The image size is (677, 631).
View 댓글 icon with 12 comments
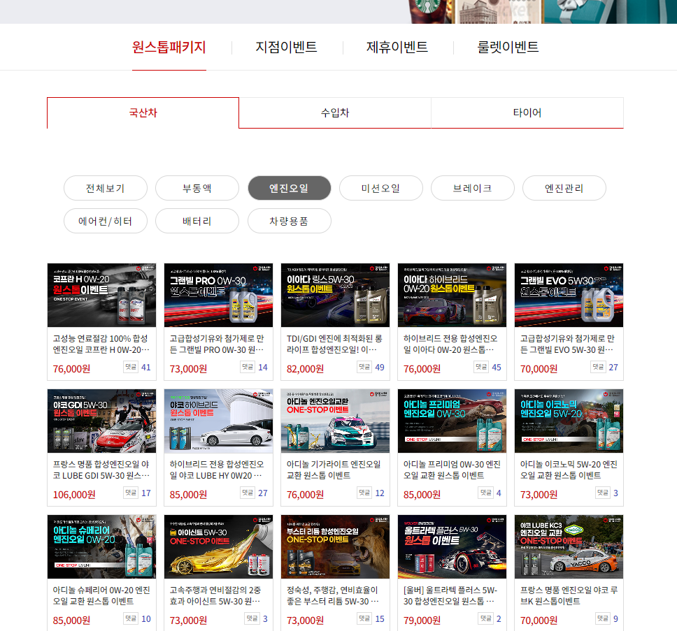click(364, 493)
